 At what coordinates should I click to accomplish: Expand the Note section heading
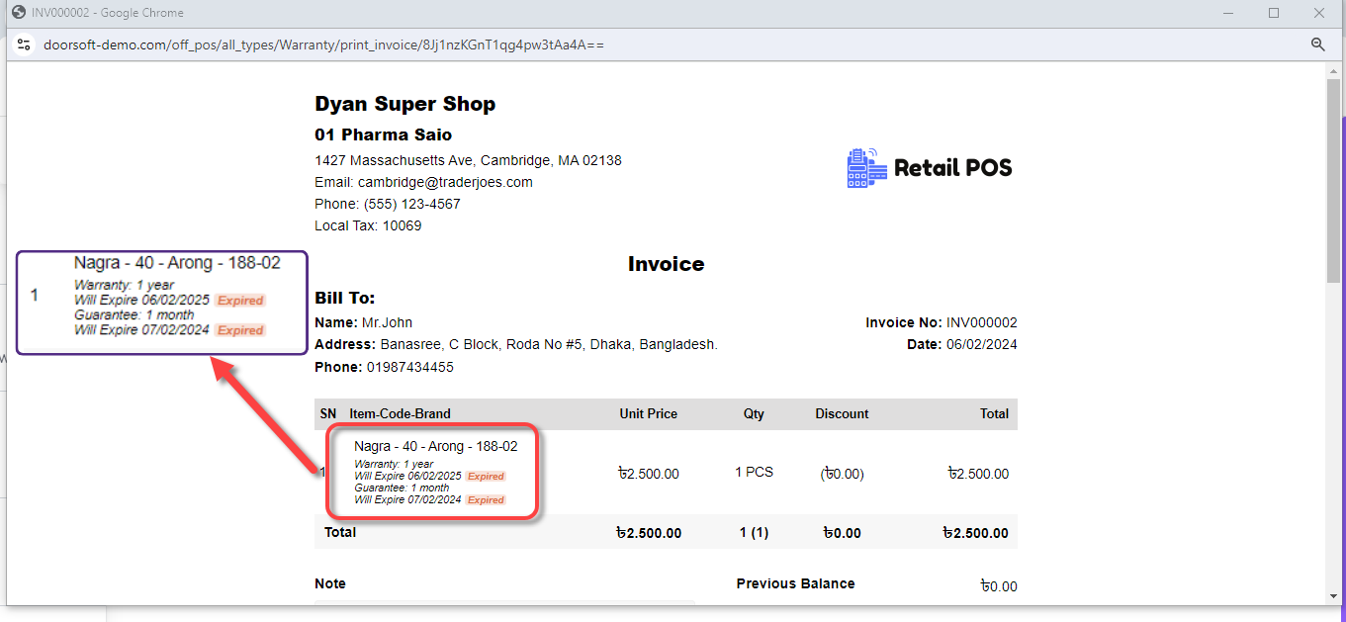click(330, 583)
